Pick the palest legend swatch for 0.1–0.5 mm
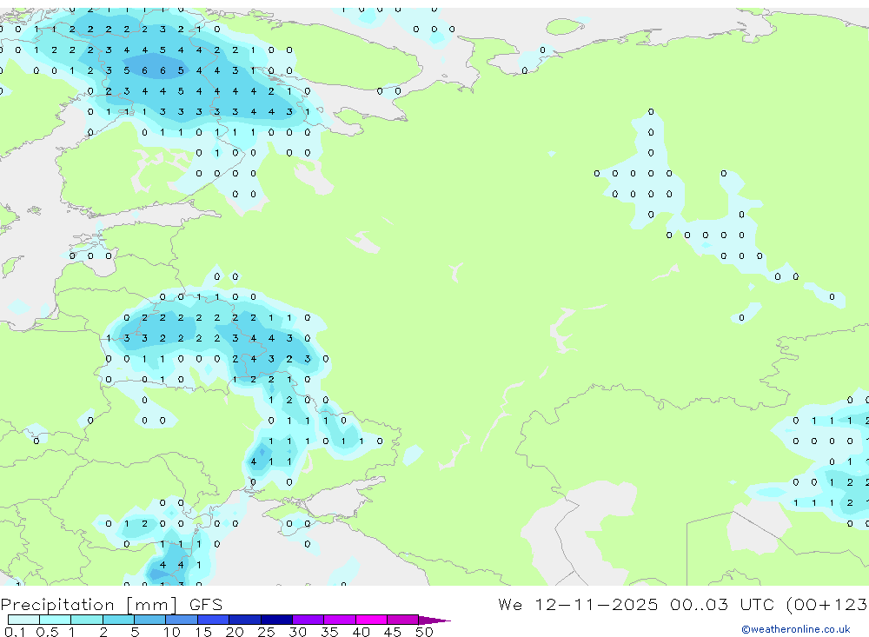 23,620
